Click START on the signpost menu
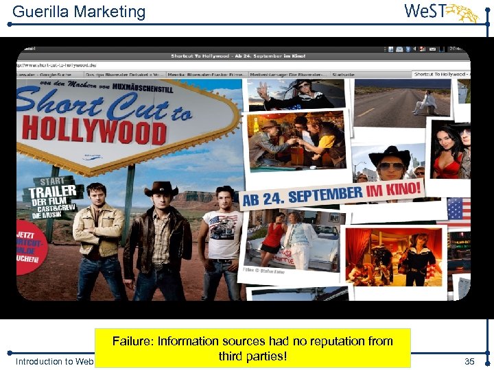Viewport: 494px width, 370px height. click(52, 181)
